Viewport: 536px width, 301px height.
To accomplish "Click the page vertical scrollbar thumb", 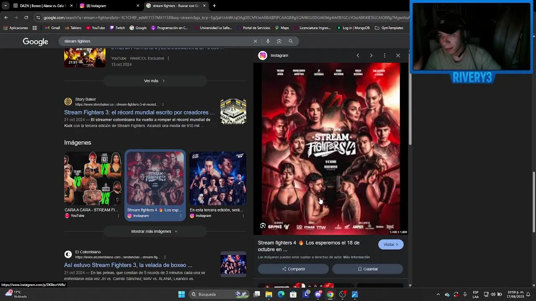I will [x=535, y=202].
